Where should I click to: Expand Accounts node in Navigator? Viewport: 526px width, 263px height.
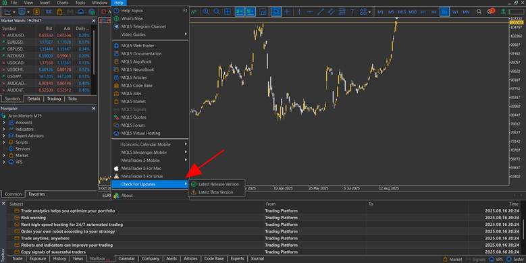pyautogui.click(x=3, y=123)
